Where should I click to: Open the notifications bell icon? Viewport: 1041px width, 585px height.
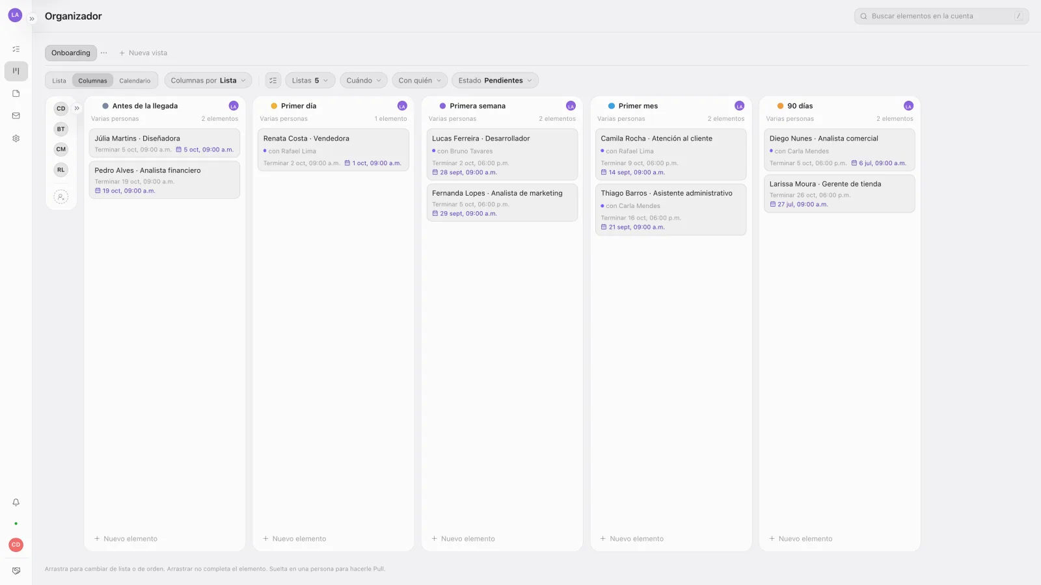(x=16, y=502)
